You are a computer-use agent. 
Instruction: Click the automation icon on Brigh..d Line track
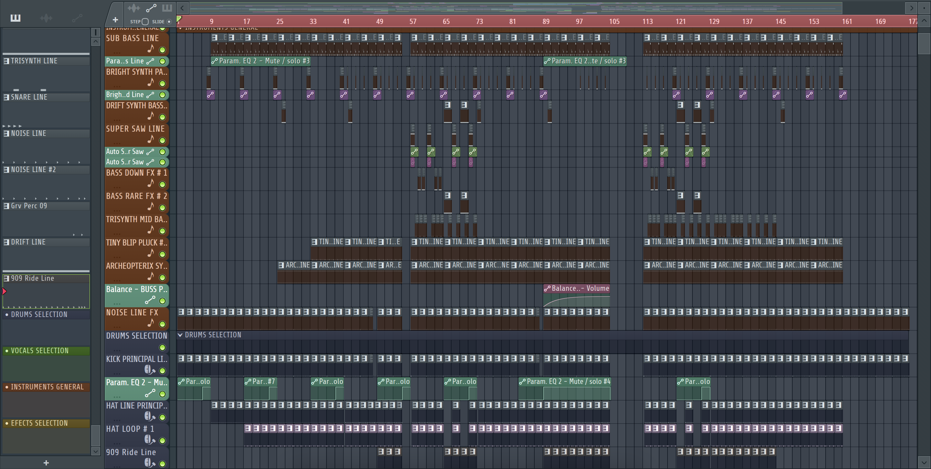(x=150, y=95)
